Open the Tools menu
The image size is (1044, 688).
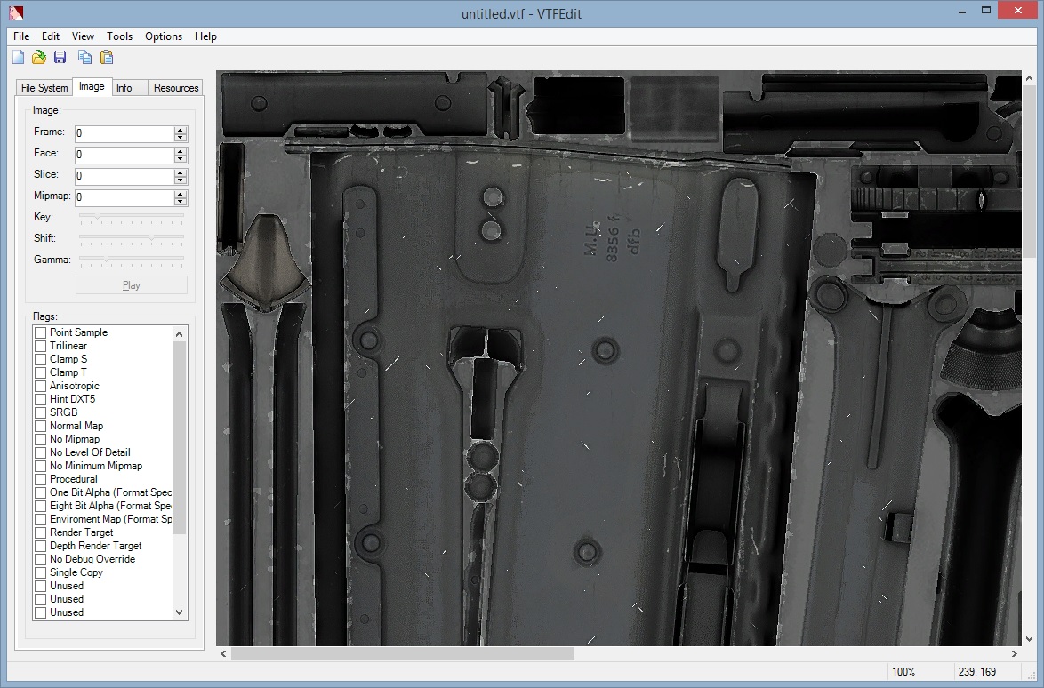tap(120, 36)
